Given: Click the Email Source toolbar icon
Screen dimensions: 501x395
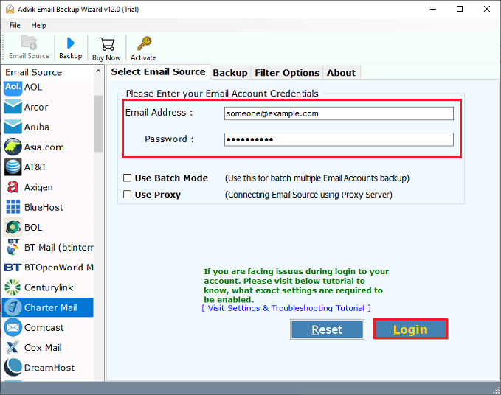Looking at the screenshot, I should coord(29,43).
